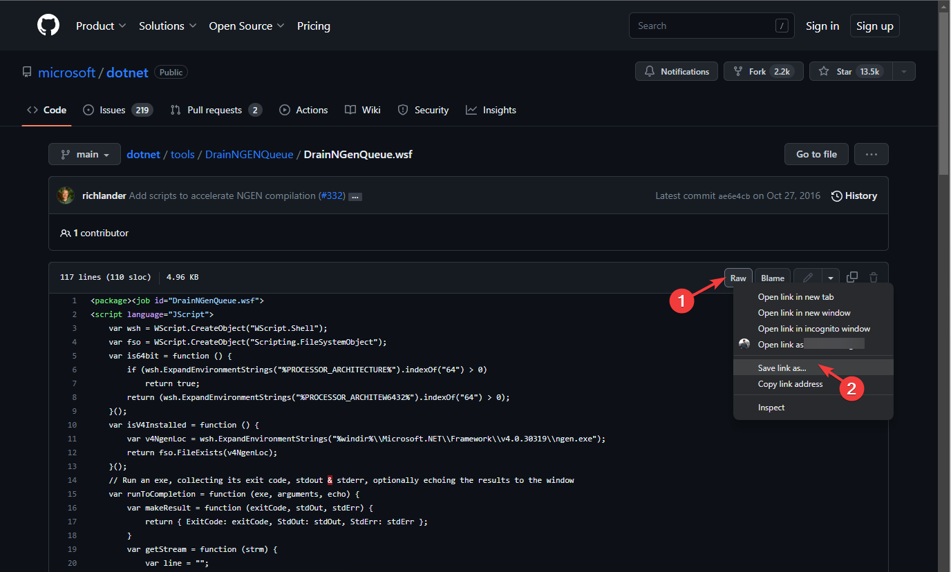951x572 pixels.
Task: Show the 1 contributor list
Action: (95, 233)
